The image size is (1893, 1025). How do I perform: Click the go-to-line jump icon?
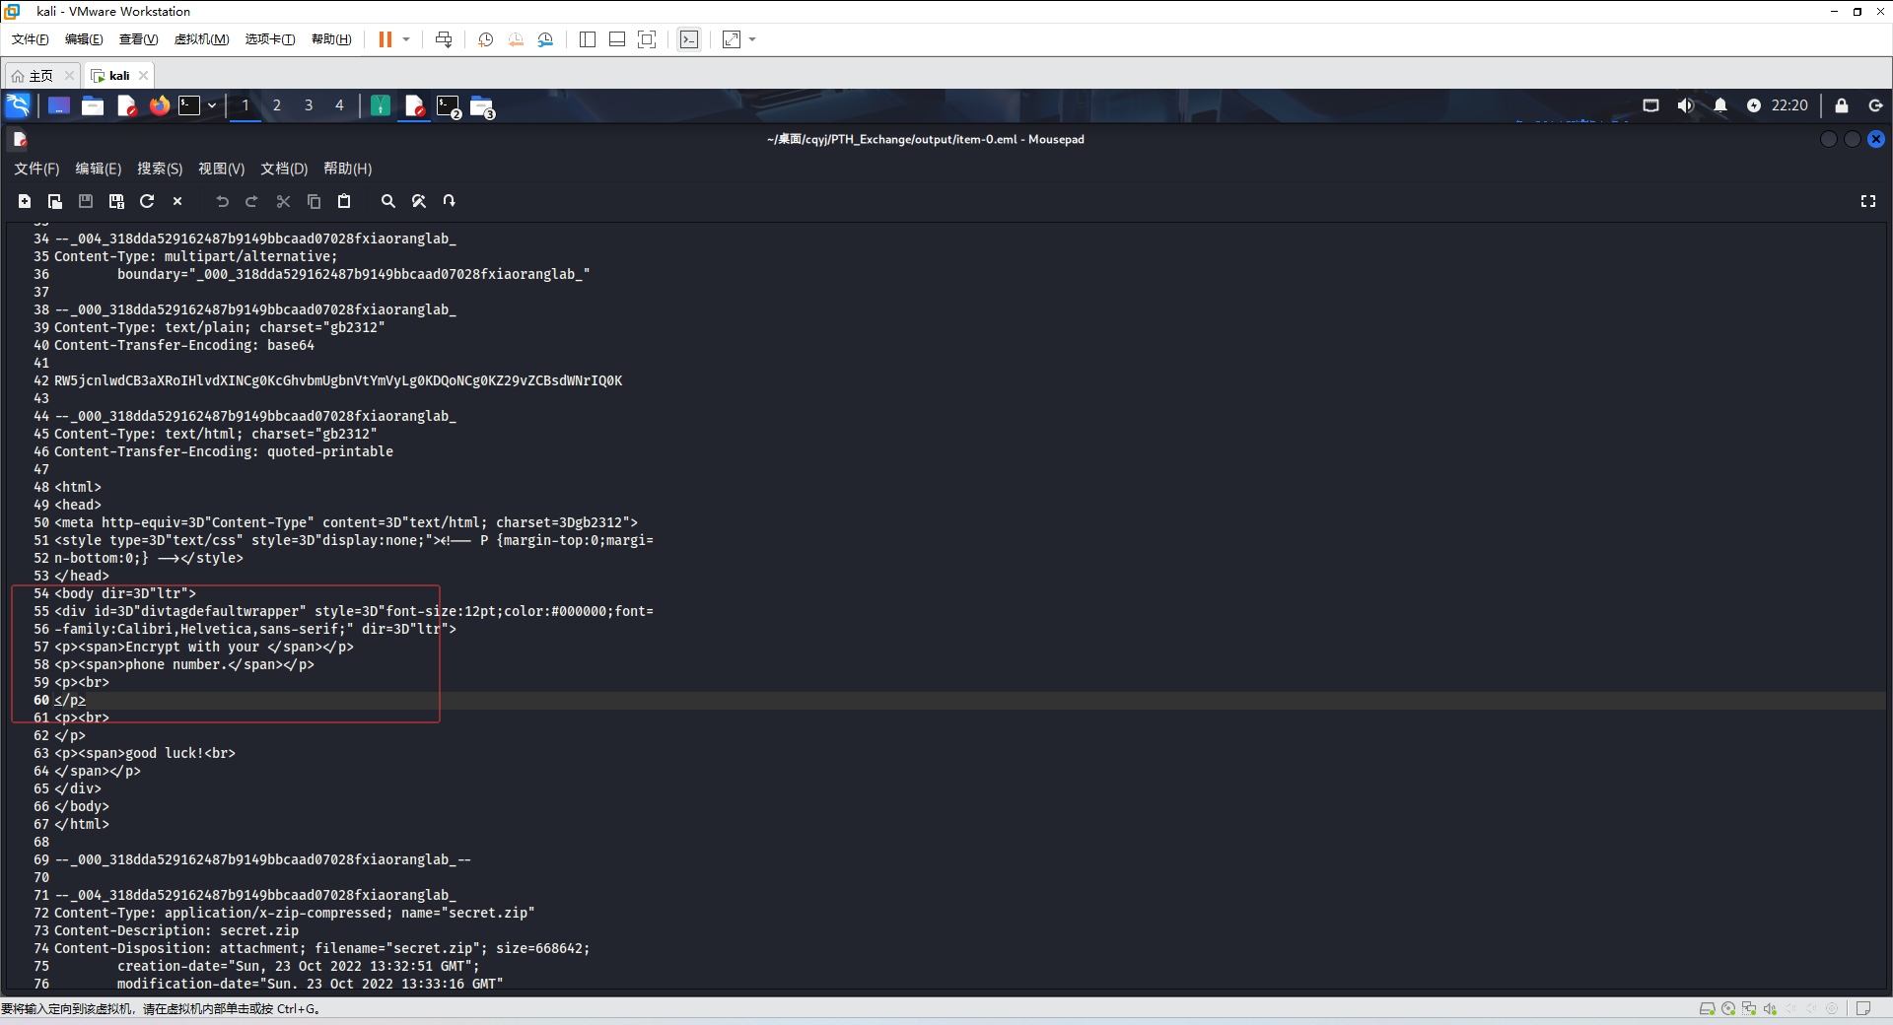[450, 201]
